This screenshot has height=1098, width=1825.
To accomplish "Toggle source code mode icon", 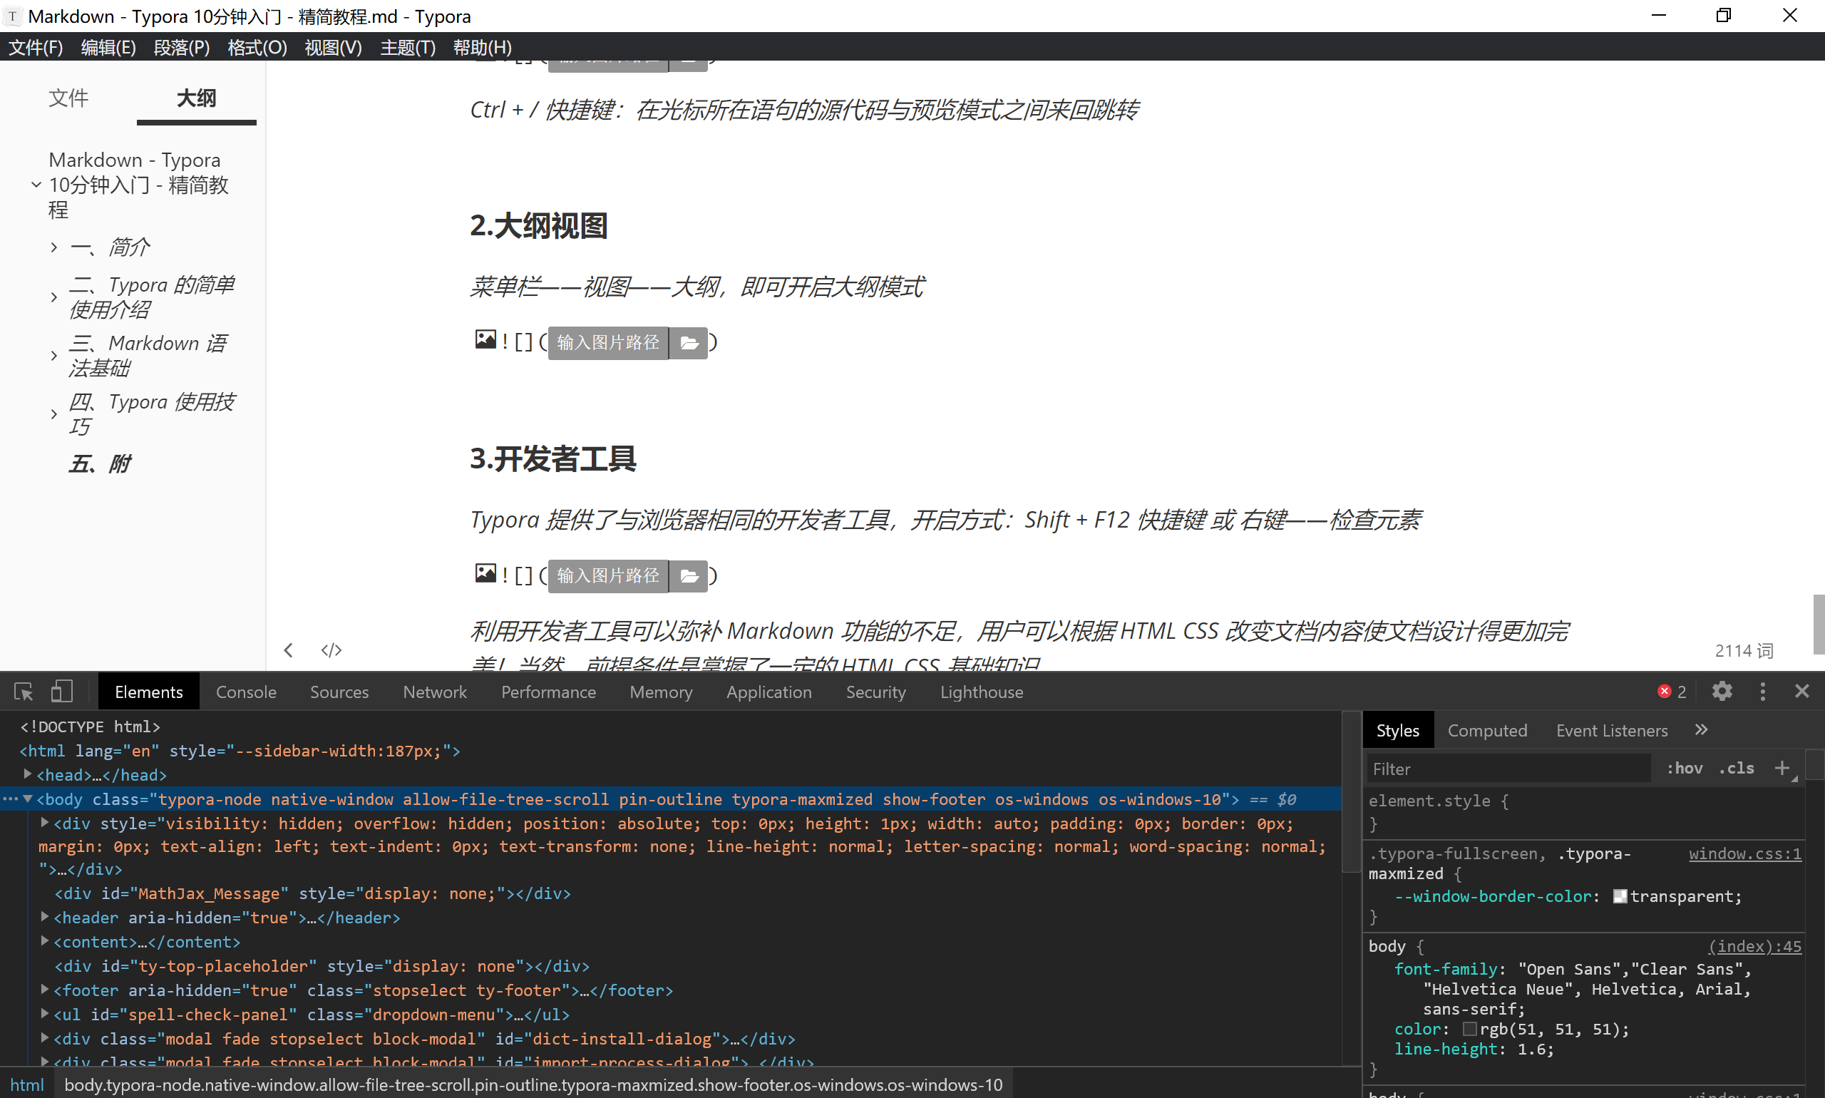I will coord(331,650).
